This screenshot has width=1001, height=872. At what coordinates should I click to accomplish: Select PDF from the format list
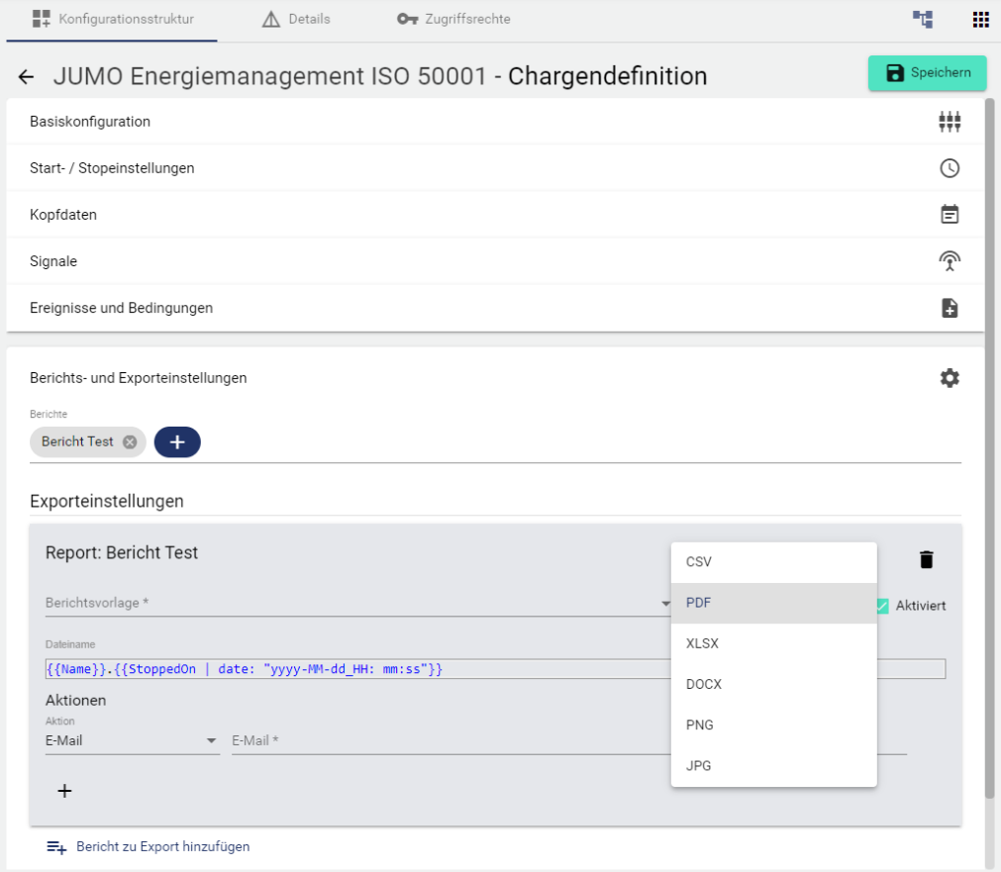pyautogui.click(x=773, y=603)
